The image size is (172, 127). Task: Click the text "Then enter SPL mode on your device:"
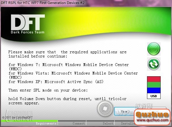[48, 90]
